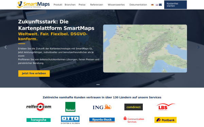Click the embedded map preview
This screenshot has height=127, width=204.
(145, 48)
